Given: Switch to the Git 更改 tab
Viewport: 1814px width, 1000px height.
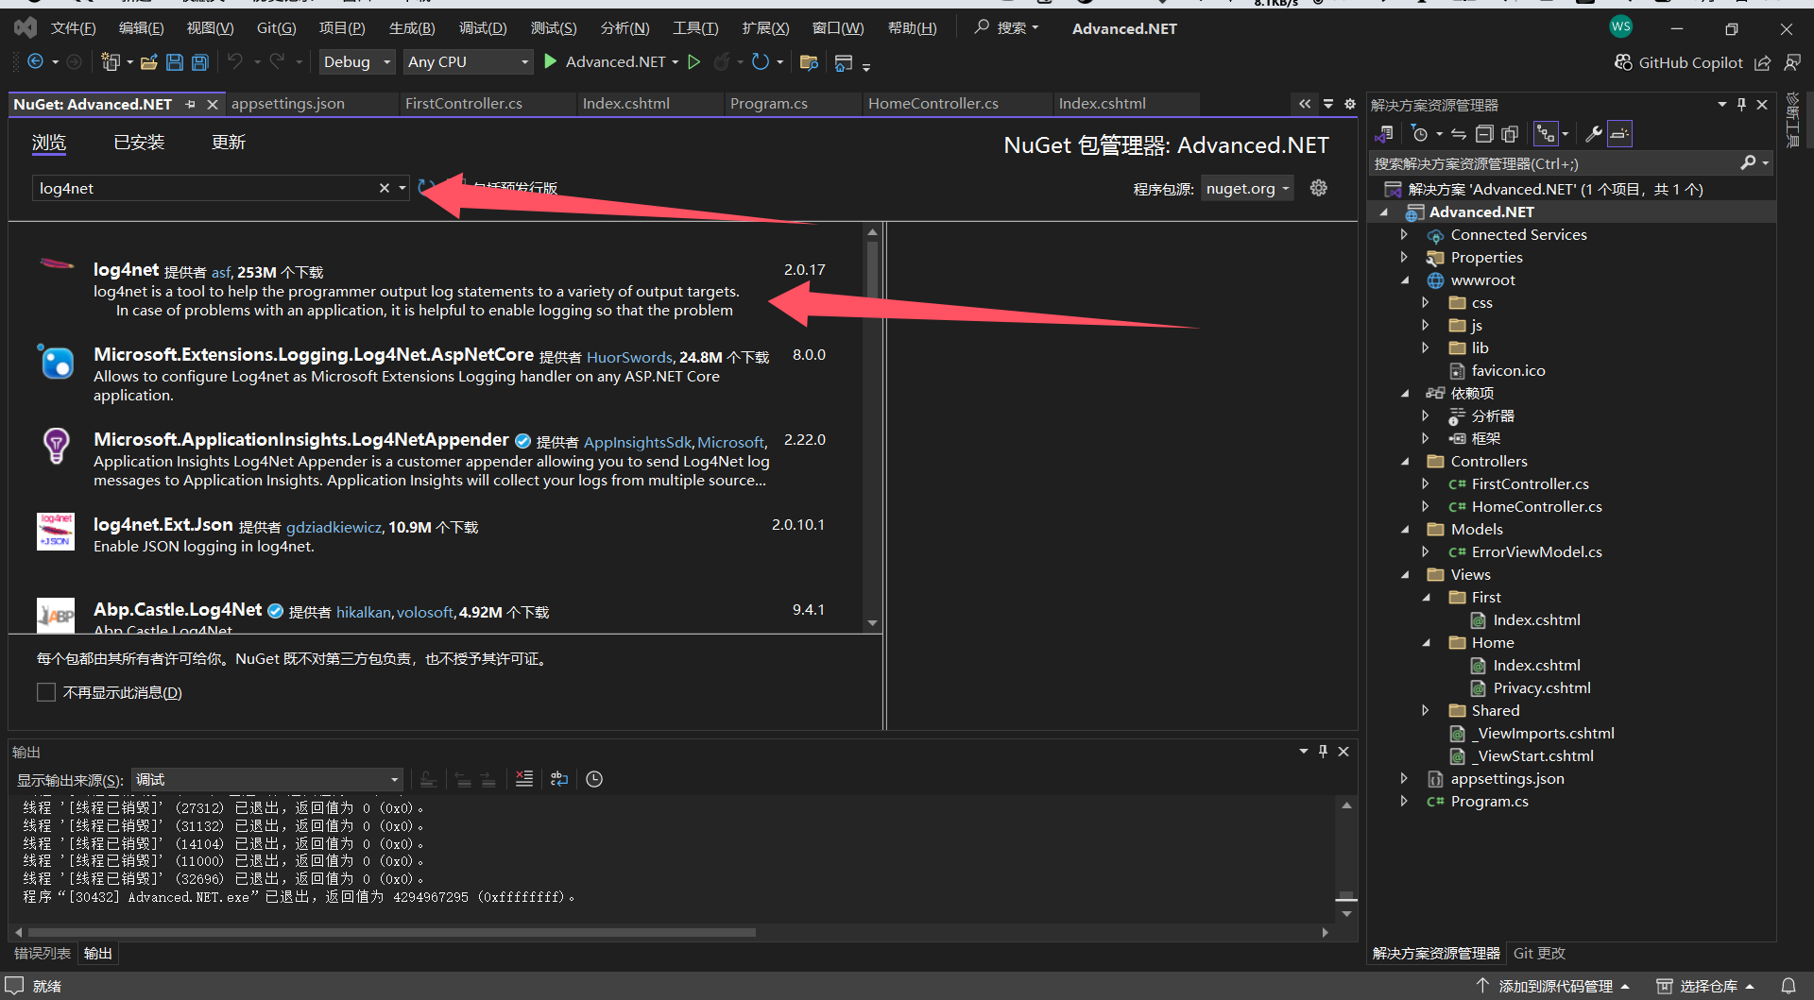Looking at the screenshot, I should pos(1539,954).
